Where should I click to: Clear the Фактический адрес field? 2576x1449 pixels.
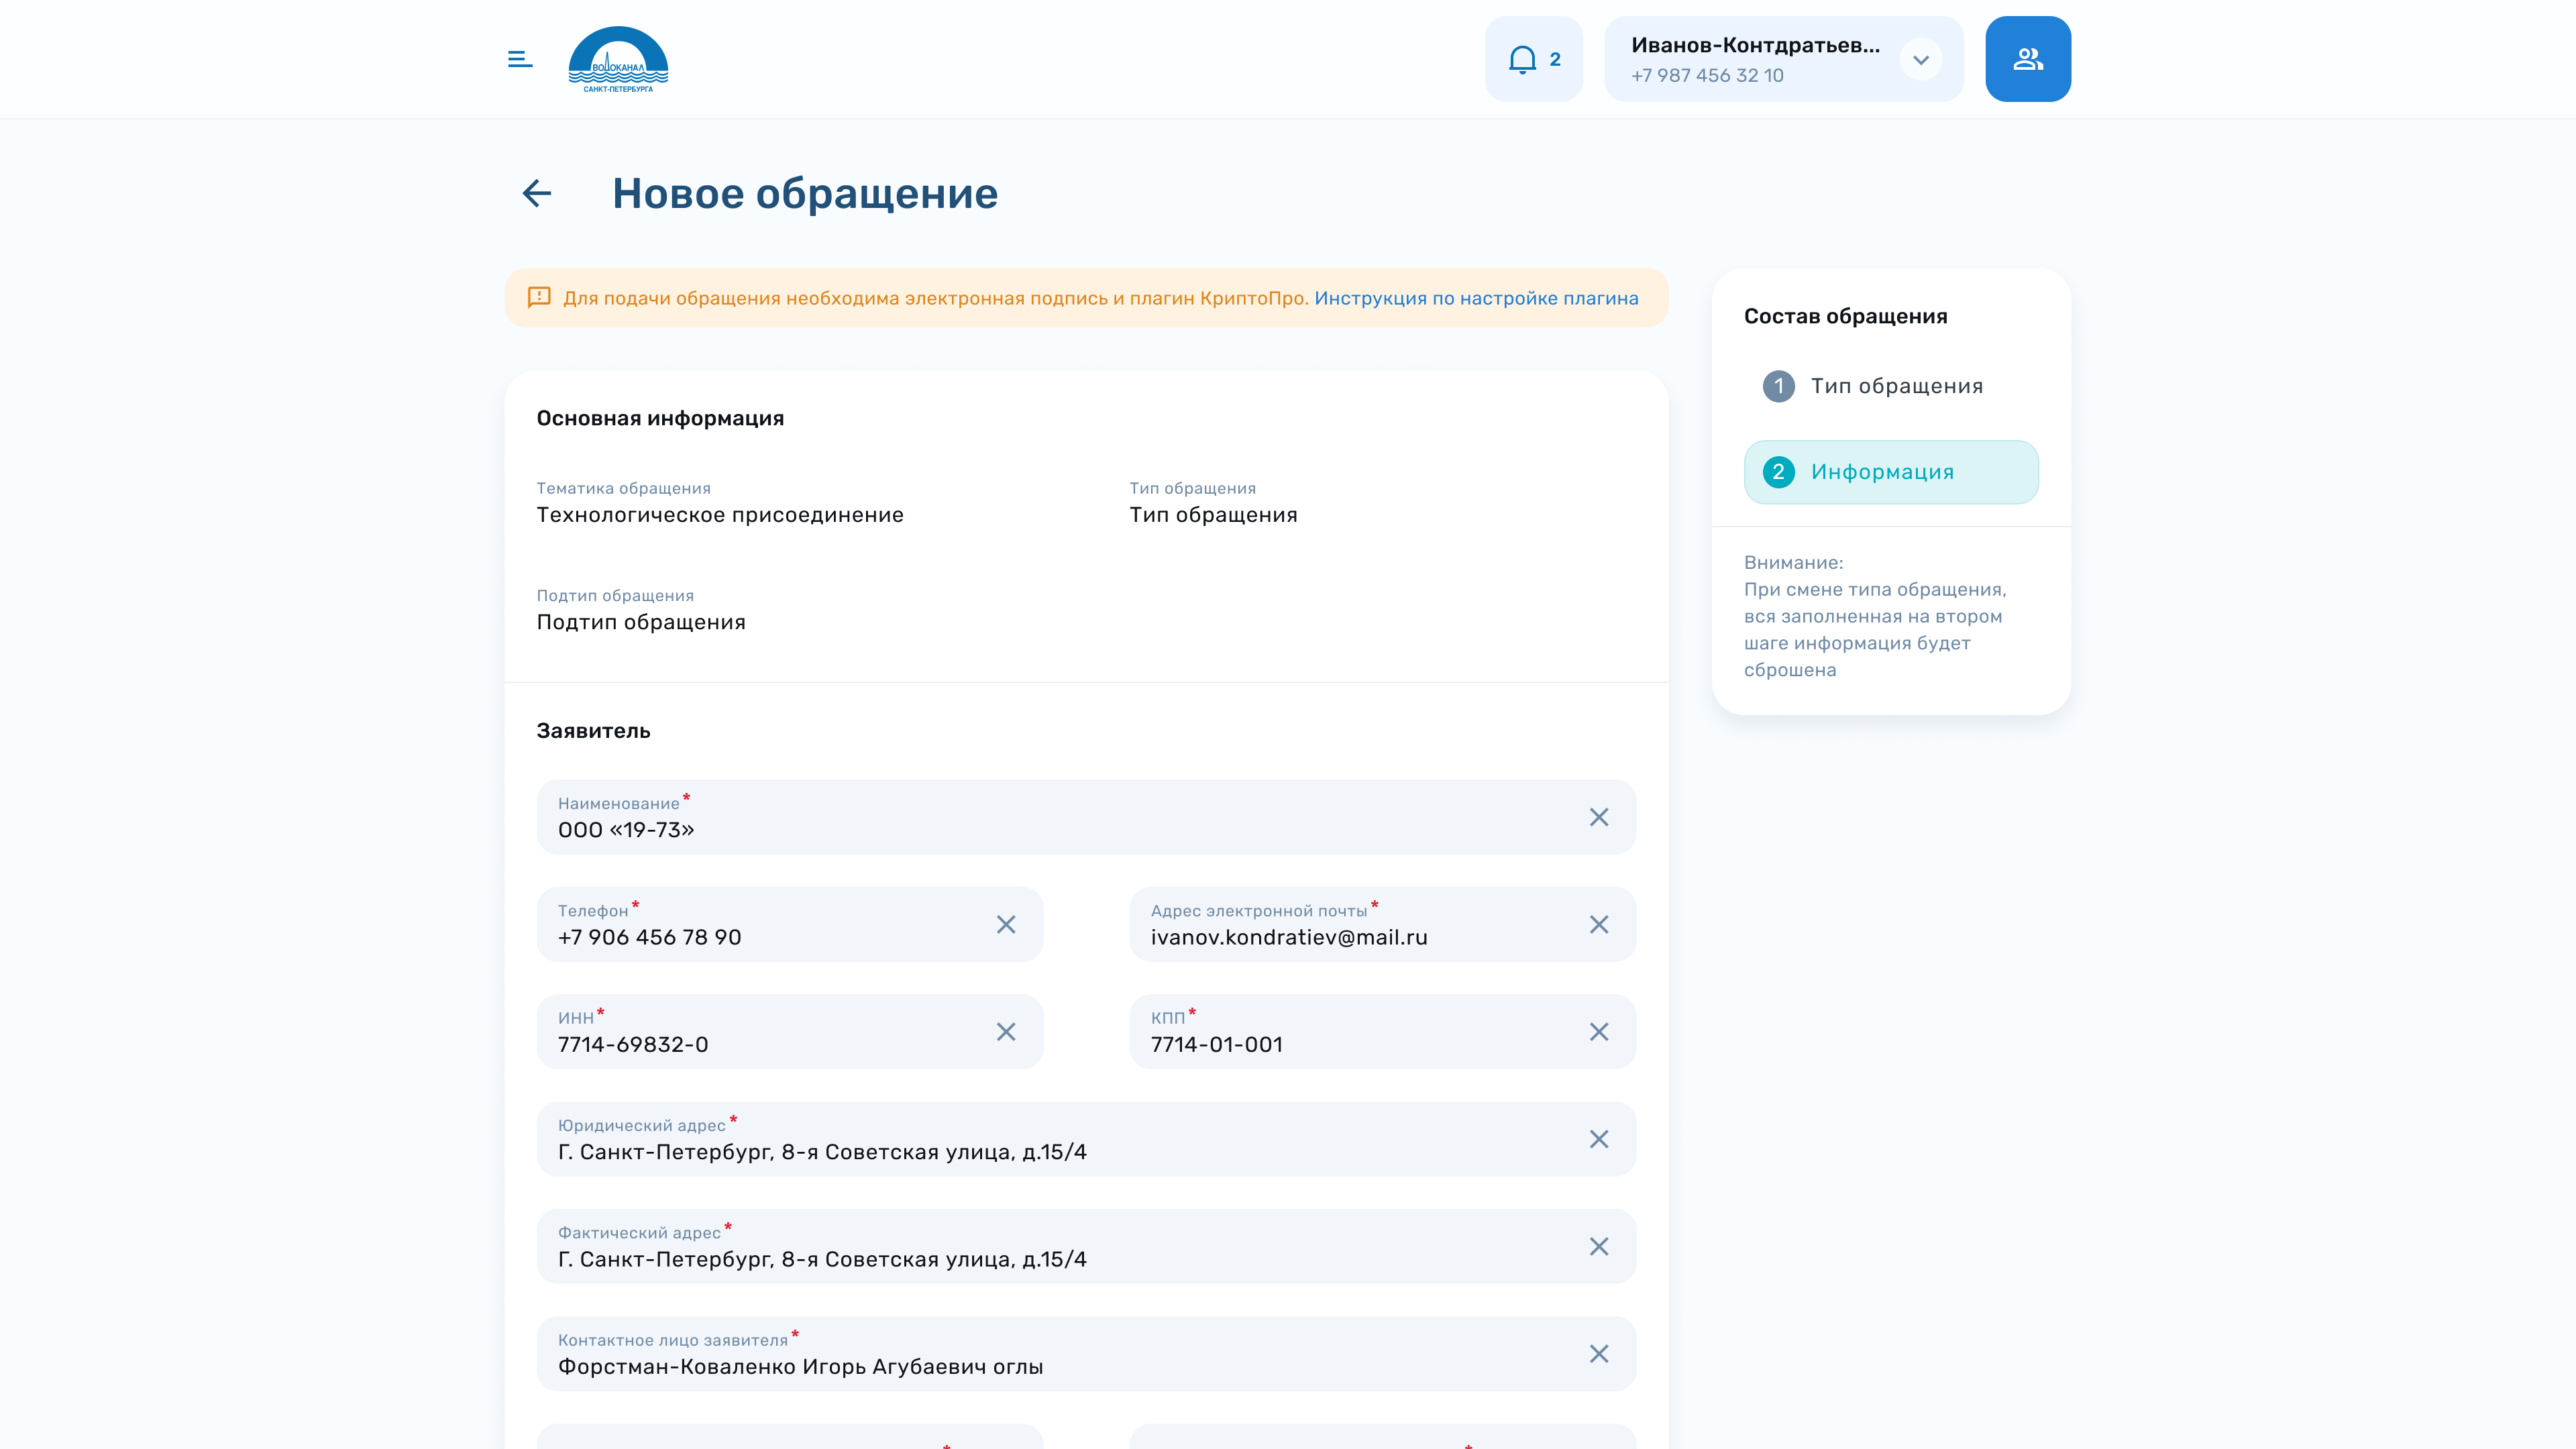pos(1598,1246)
